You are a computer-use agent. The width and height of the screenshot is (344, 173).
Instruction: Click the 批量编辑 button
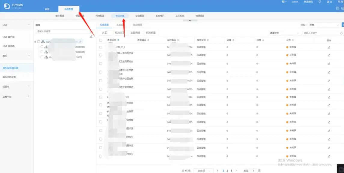135,33
